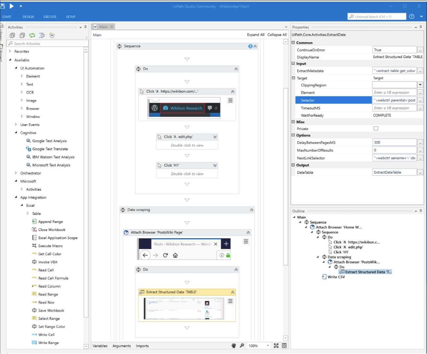Click the expand all icon in Activities toolbar
Viewport: 427px width, 354px height.
(12, 35)
